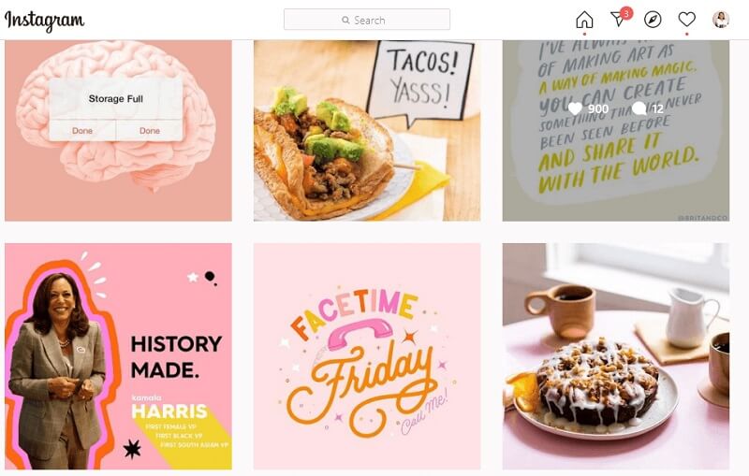Screen dimensions: 749x476
Task: Click the left Done button in brain post
Action: pyautogui.click(x=82, y=130)
